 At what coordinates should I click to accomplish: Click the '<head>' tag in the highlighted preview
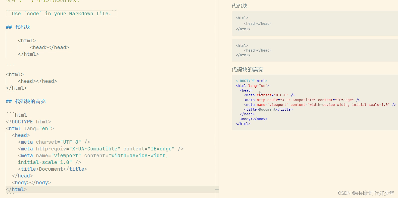[246, 90]
